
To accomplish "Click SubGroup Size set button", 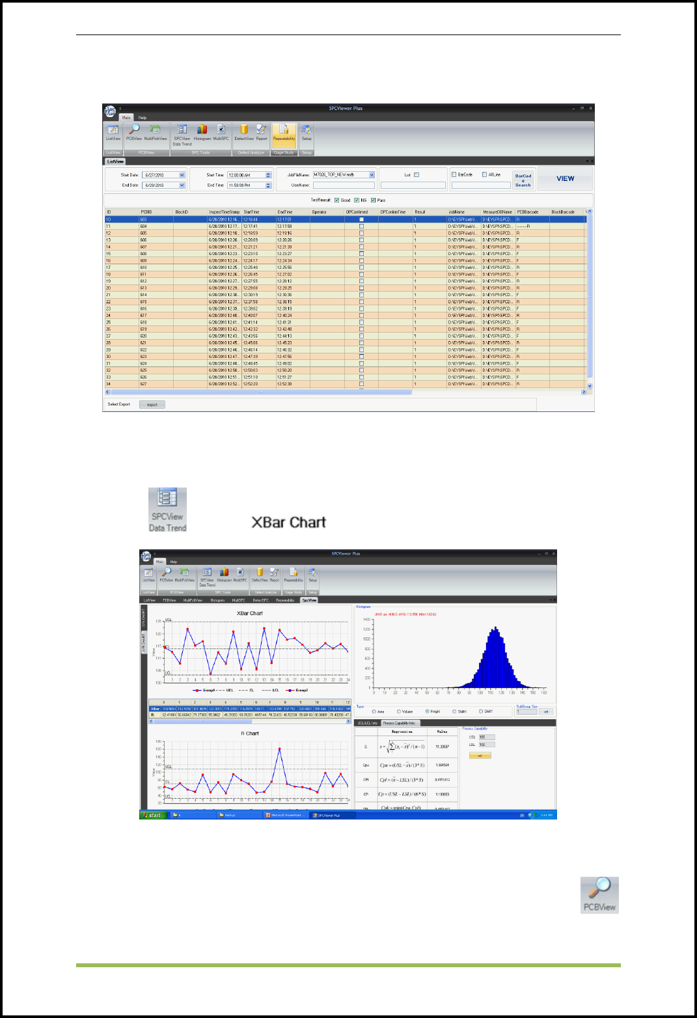I will coord(546,712).
